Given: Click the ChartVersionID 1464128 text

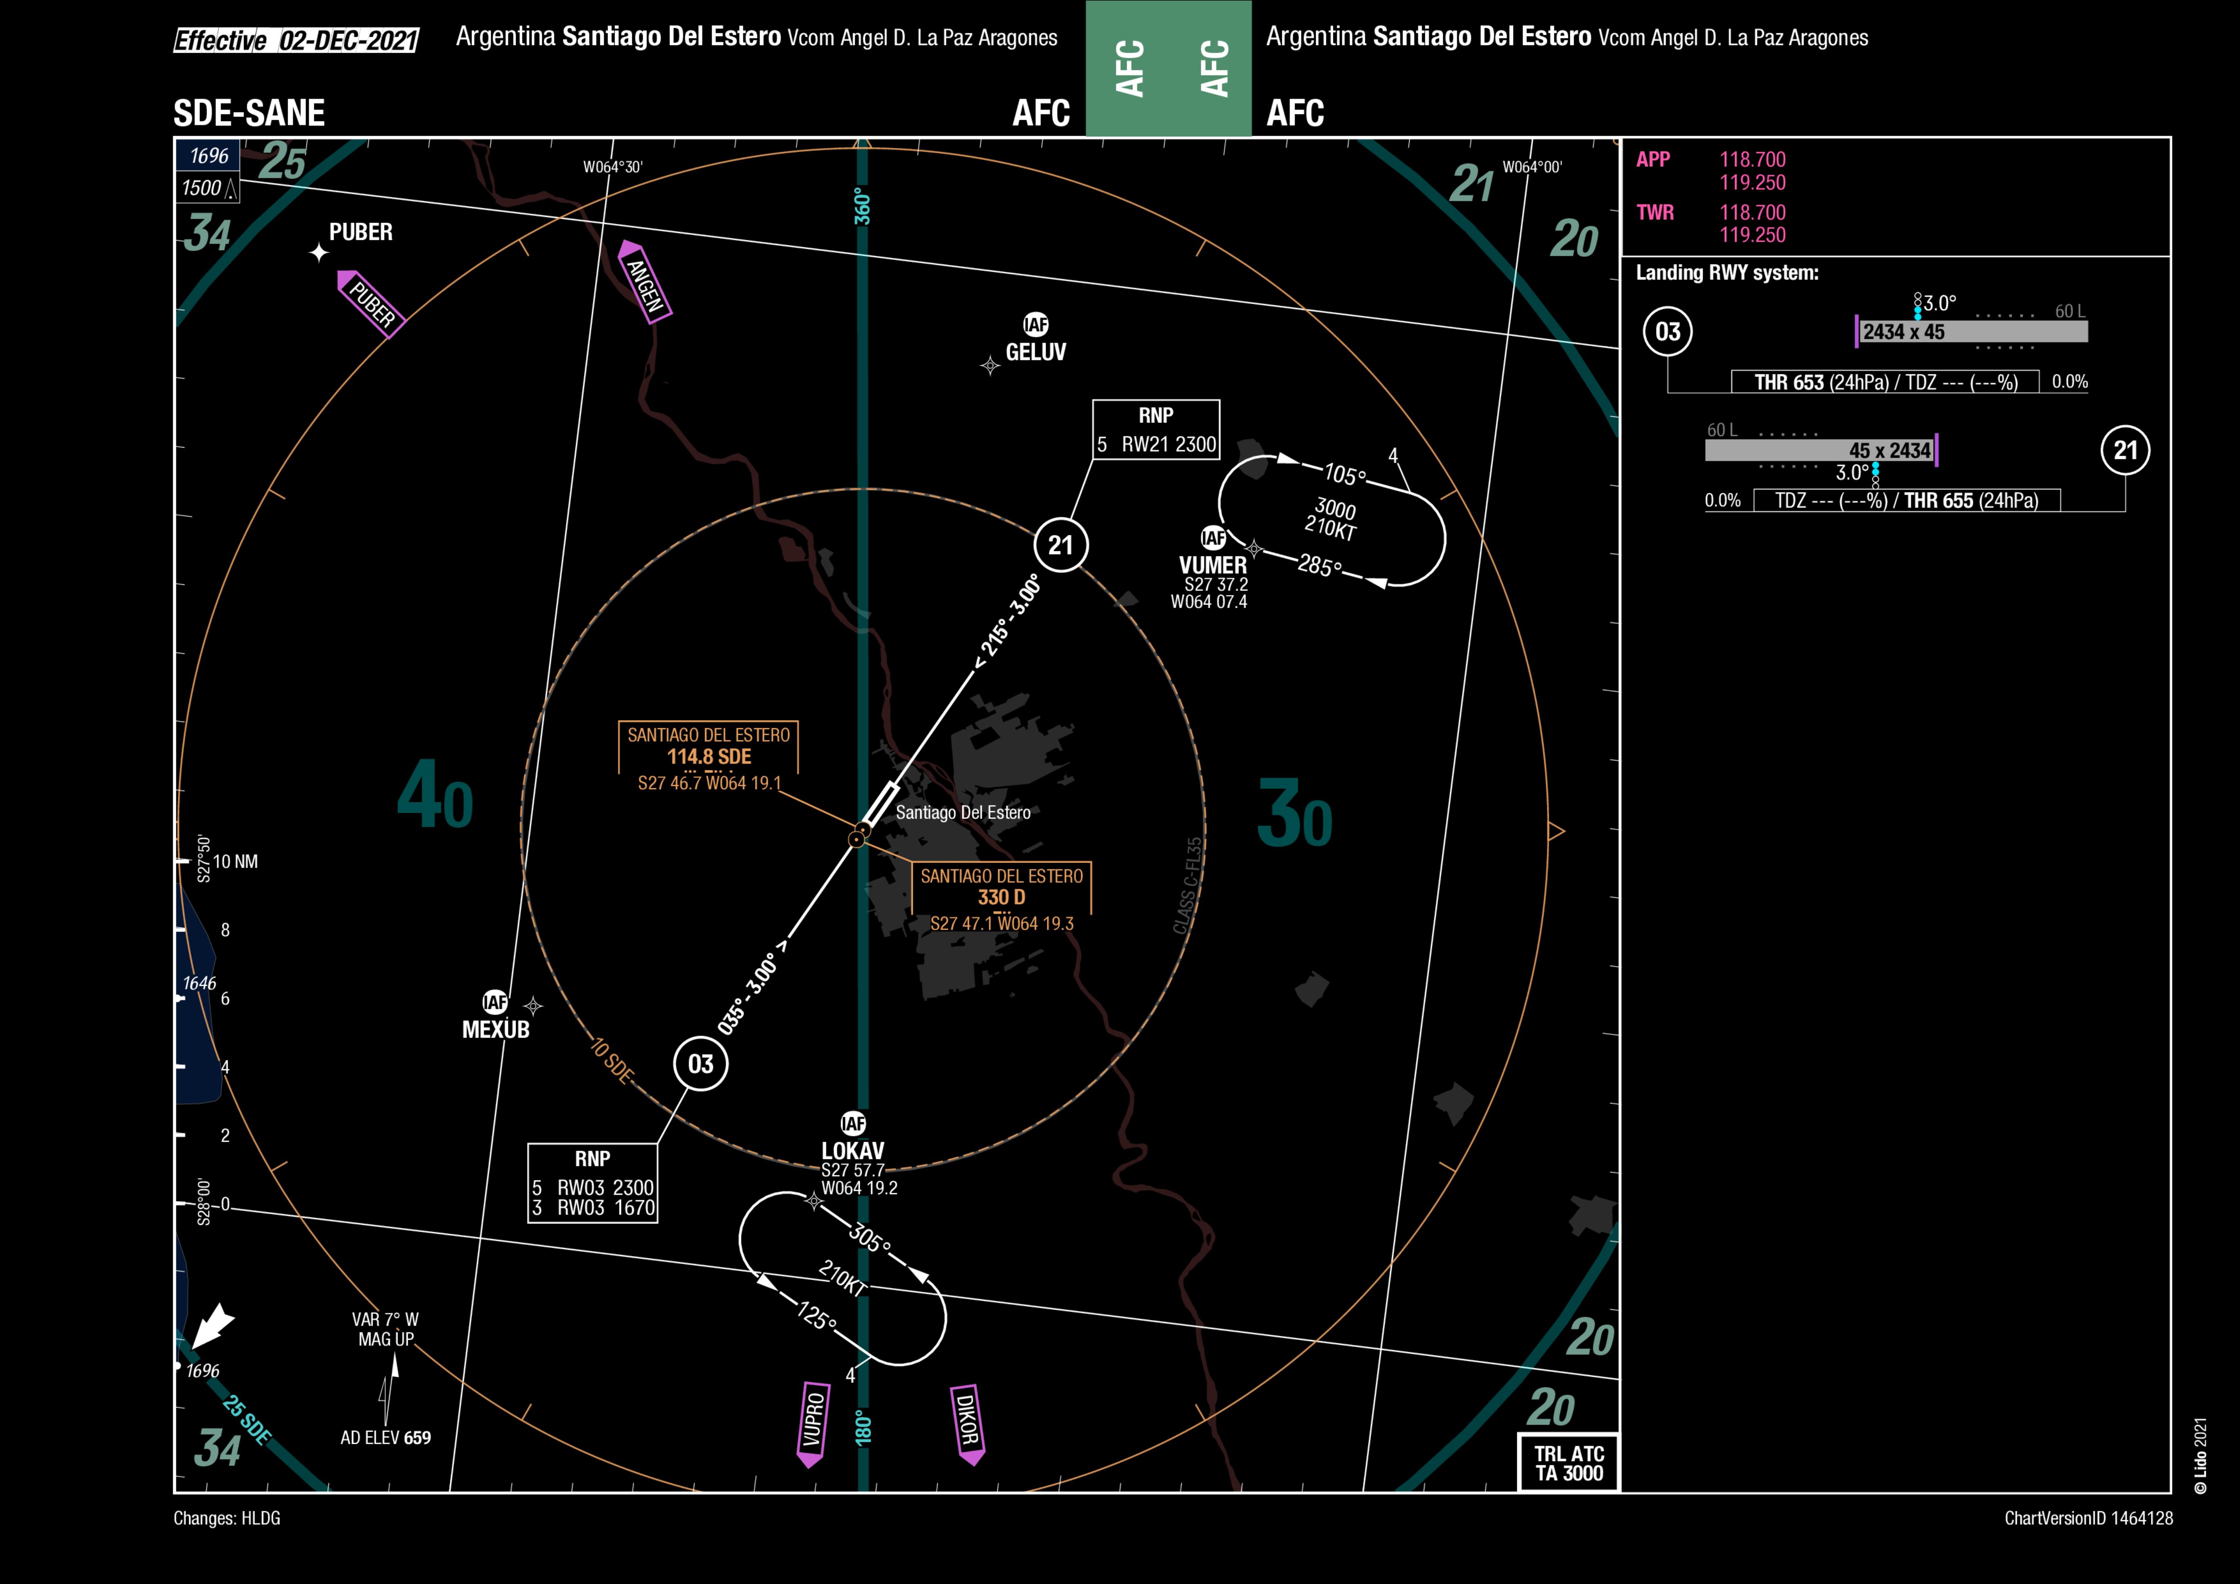Looking at the screenshot, I should pos(2089,1519).
